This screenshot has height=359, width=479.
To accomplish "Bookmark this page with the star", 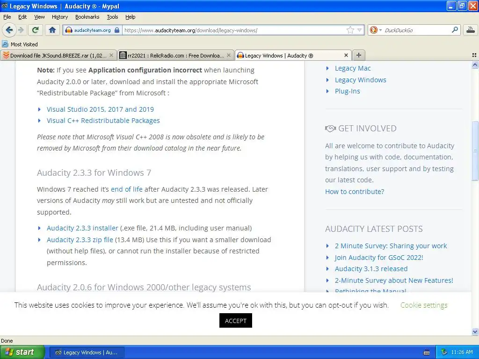I will pyautogui.click(x=350, y=30).
